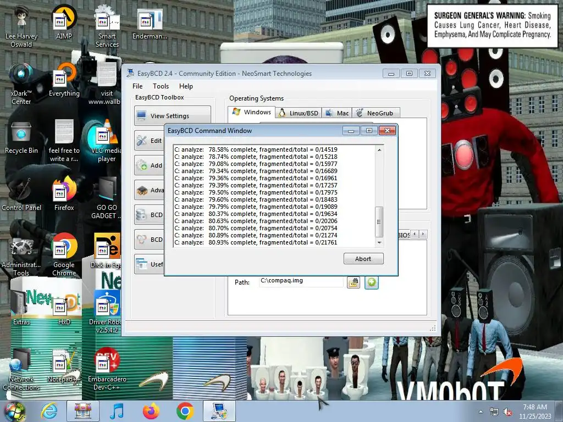563x422 pixels.
Task: Click the command log scrollbar down arrow
Action: (379, 242)
